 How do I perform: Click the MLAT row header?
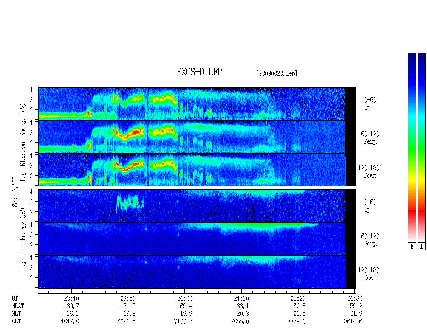coord(18,306)
